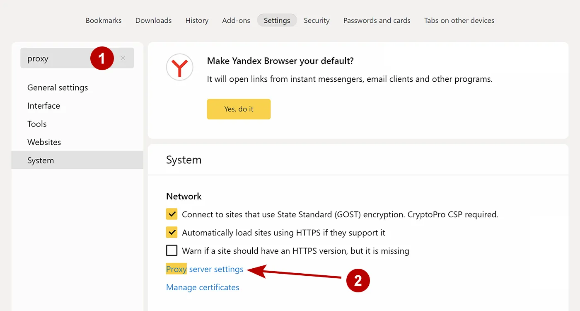The width and height of the screenshot is (580, 311).
Task: Clear the proxy search using the X icon
Action: point(123,58)
